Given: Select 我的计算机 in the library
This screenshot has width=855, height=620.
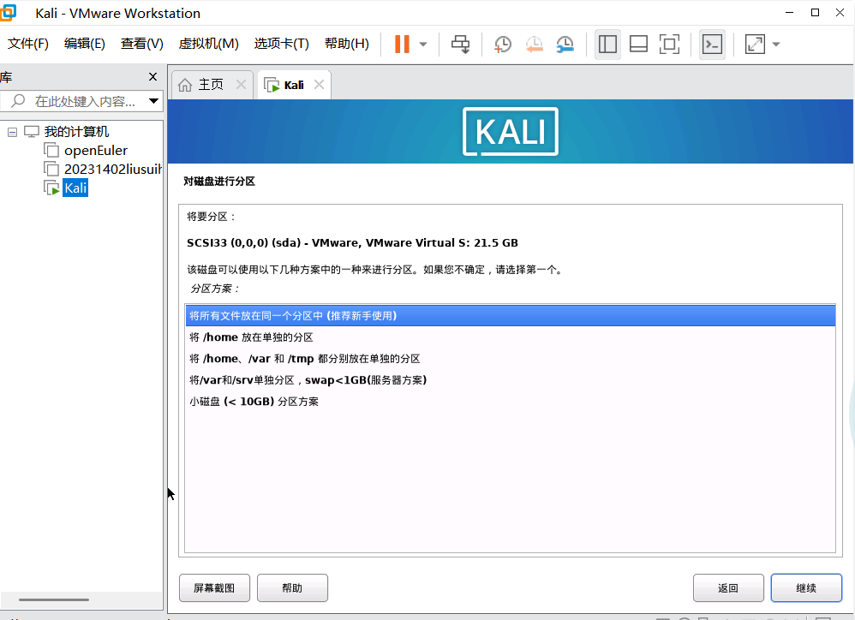Looking at the screenshot, I should (x=76, y=131).
